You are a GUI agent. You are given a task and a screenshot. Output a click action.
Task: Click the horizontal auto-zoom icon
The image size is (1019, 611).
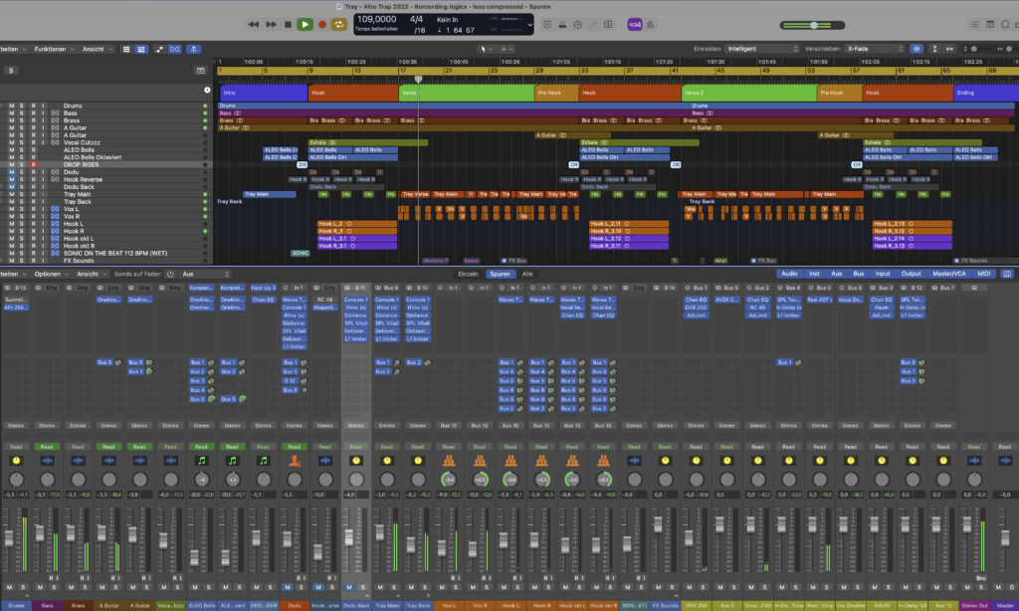tap(949, 49)
